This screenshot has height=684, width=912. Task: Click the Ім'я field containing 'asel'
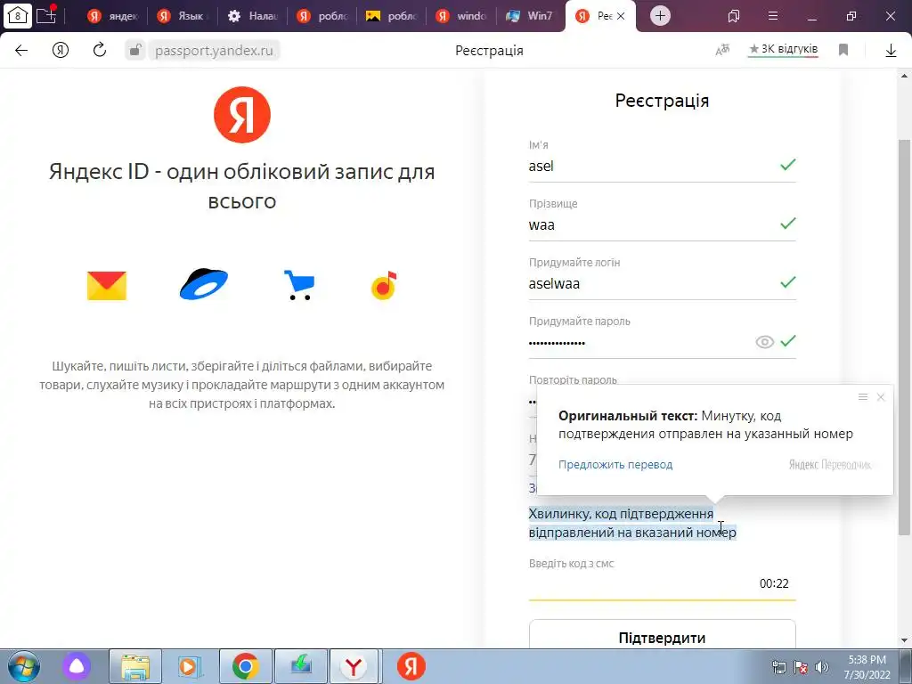tap(662, 167)
